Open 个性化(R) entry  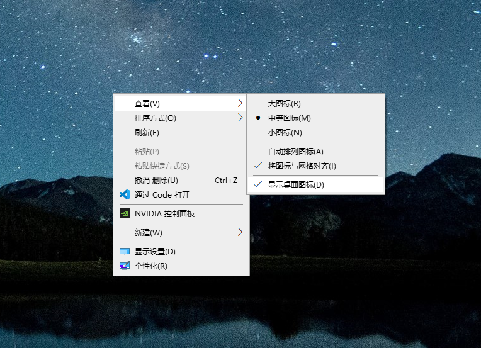coord(181,266)
